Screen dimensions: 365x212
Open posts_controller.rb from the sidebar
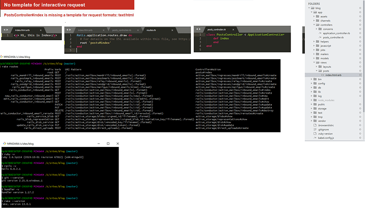(333, 37)
